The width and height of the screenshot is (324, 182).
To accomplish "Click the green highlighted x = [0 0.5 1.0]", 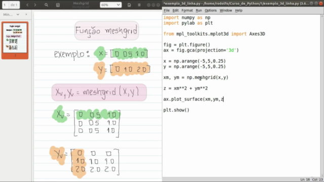I will (121, 54).
